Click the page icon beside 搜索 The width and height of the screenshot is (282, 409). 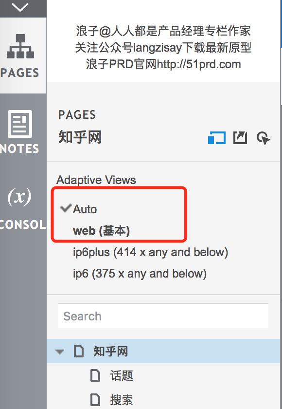click(x=95, y=400)
